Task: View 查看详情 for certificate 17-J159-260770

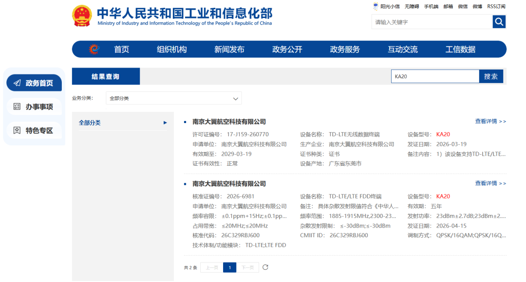Action: coord(490,121)
